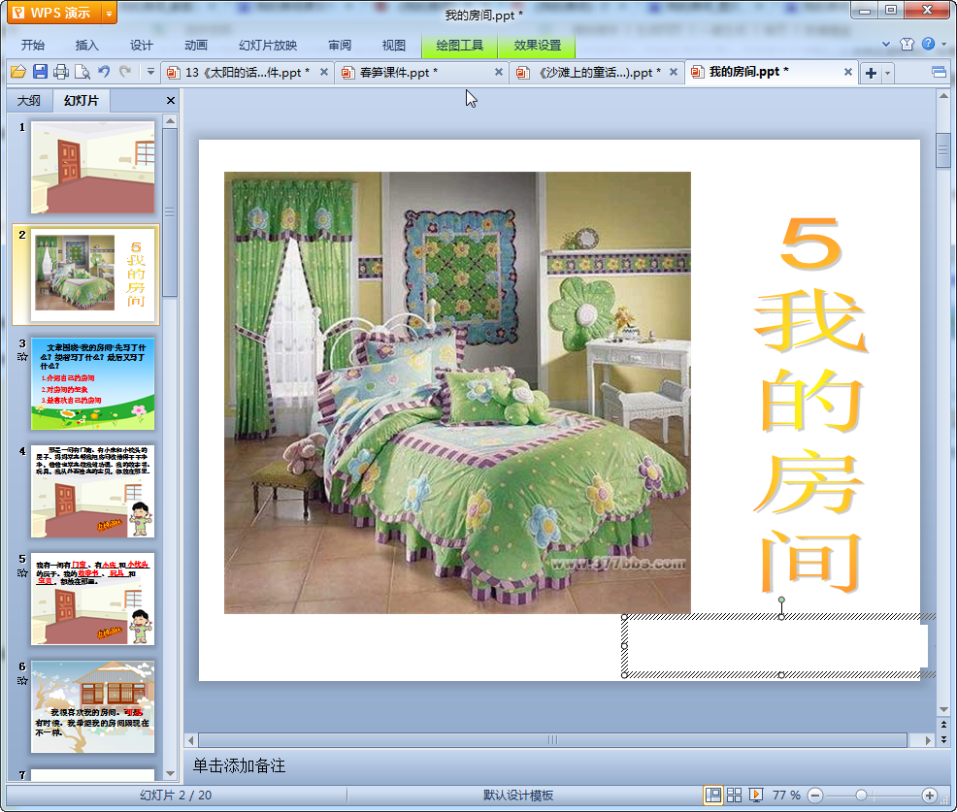
Task: Select slide 1 thumbnail
Action: coord(93,167)
